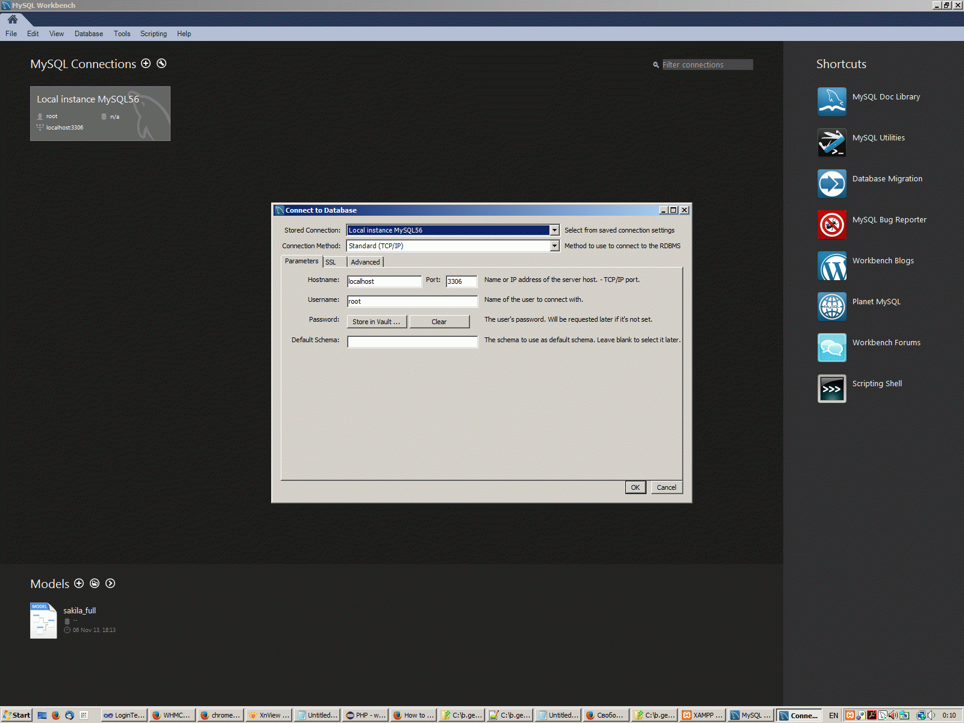Switch to the XAMPP taskbar window
Screen dimensions: 964x723
703,715
